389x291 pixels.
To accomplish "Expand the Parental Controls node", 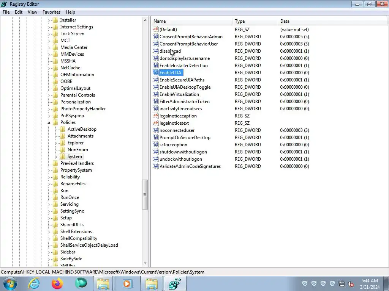I will coord(49,95).
